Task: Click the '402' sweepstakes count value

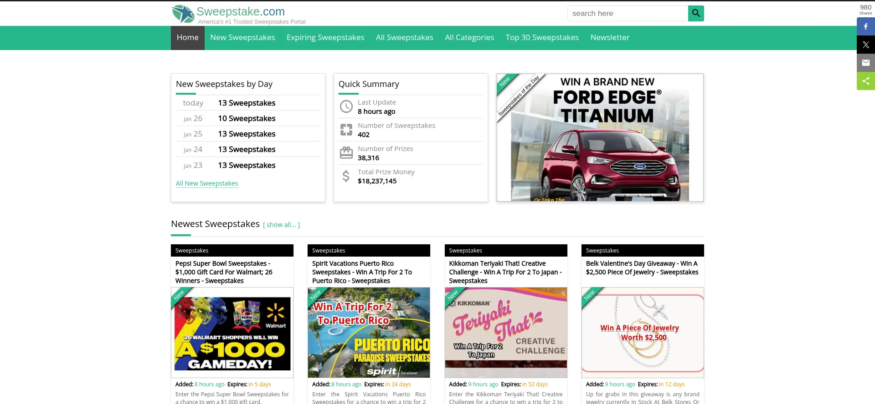Action: pos(364,135)
